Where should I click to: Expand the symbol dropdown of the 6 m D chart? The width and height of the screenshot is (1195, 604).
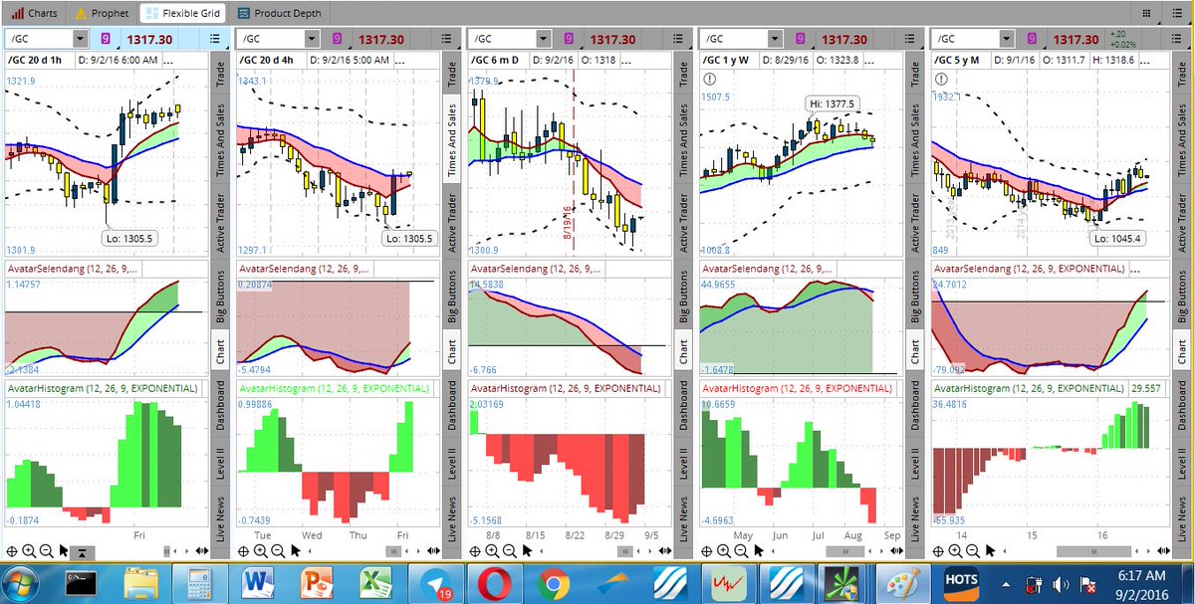point(543,39)
